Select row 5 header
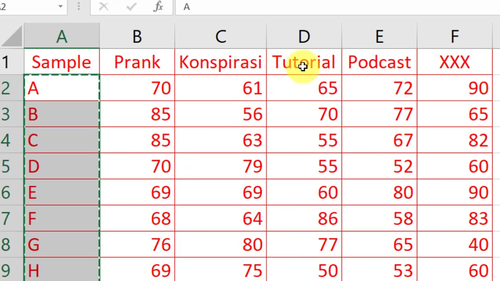The image size is (500, 281). click(12, 166)
